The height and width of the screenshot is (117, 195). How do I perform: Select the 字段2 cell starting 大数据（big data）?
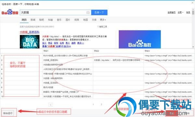pos(118,60)
